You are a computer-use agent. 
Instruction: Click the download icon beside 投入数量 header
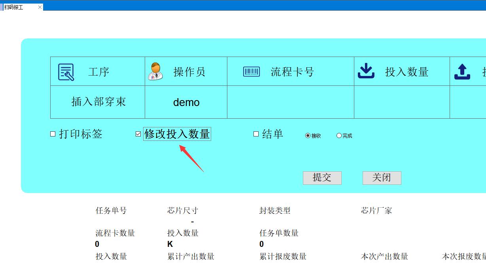click(366, 71)
